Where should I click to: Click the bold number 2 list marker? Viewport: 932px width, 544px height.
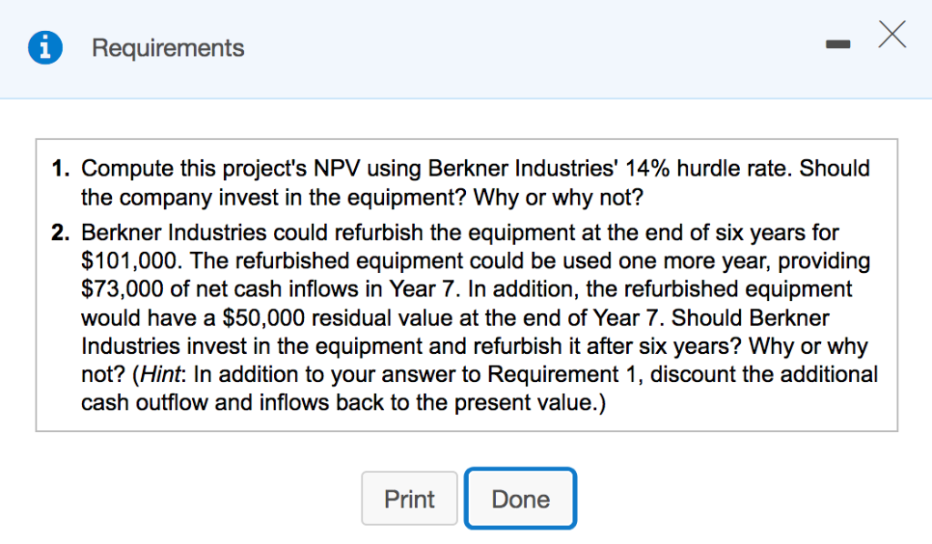(x=57, y=233)
